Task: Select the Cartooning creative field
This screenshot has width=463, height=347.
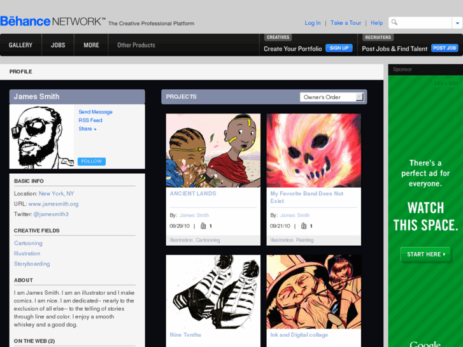Action: [28, 243]
